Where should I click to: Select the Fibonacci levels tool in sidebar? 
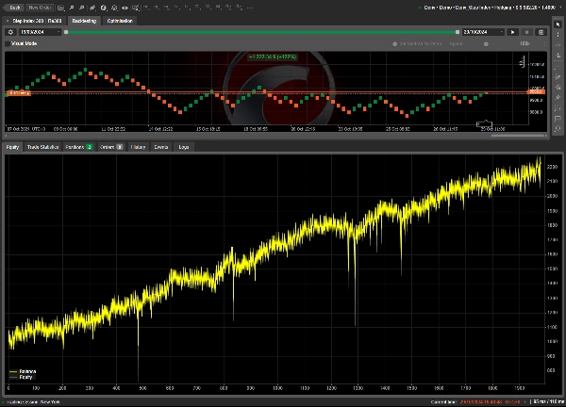[558, 108]
